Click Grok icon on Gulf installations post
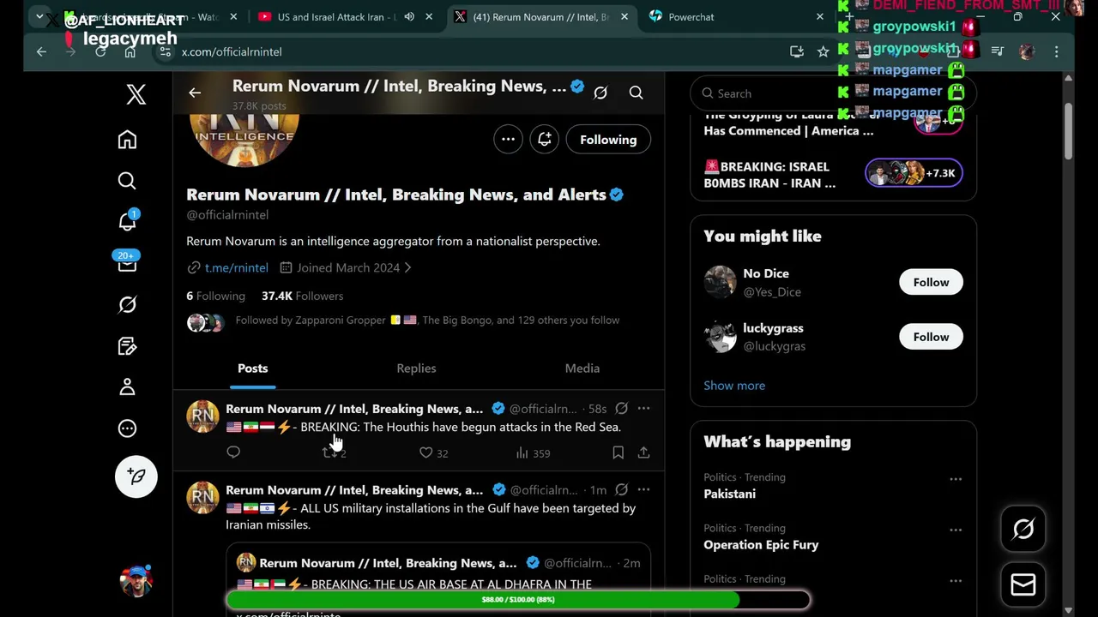The image size is (1098, 617). tap(621, 489)
